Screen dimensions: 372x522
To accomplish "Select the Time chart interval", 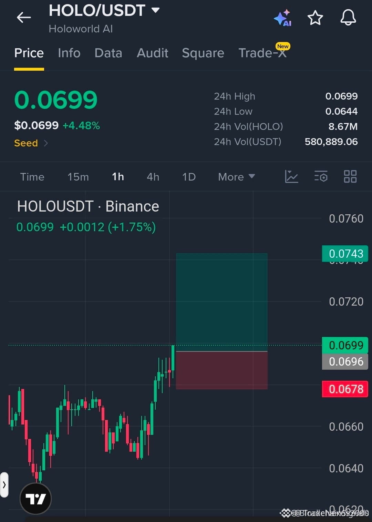I will coord(32,177).
